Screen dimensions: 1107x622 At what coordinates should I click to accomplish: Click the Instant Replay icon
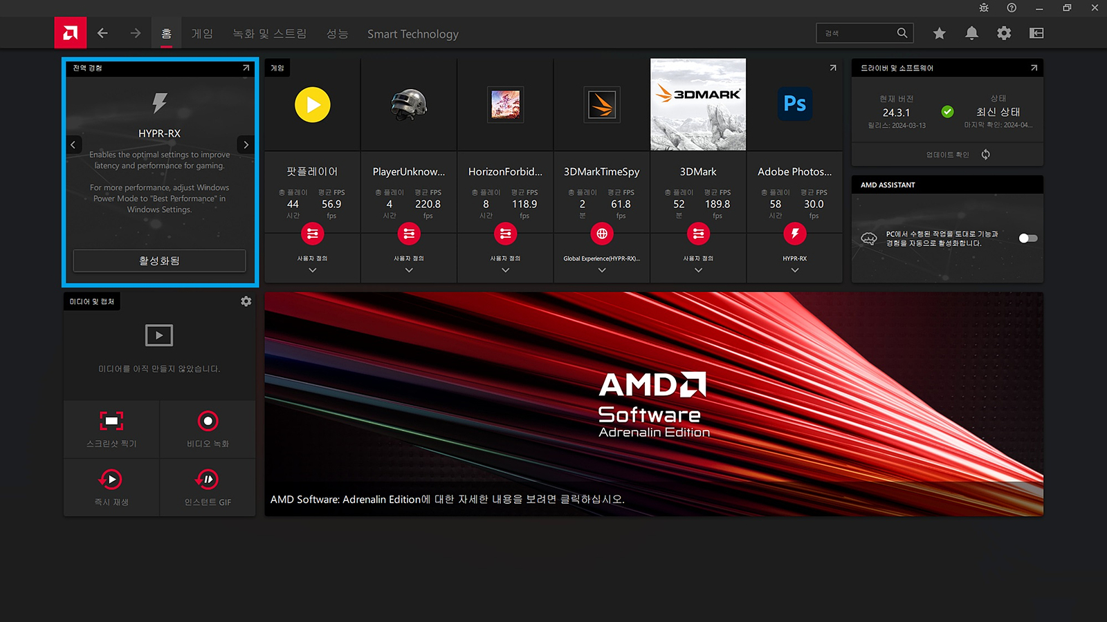click(111, 479)
